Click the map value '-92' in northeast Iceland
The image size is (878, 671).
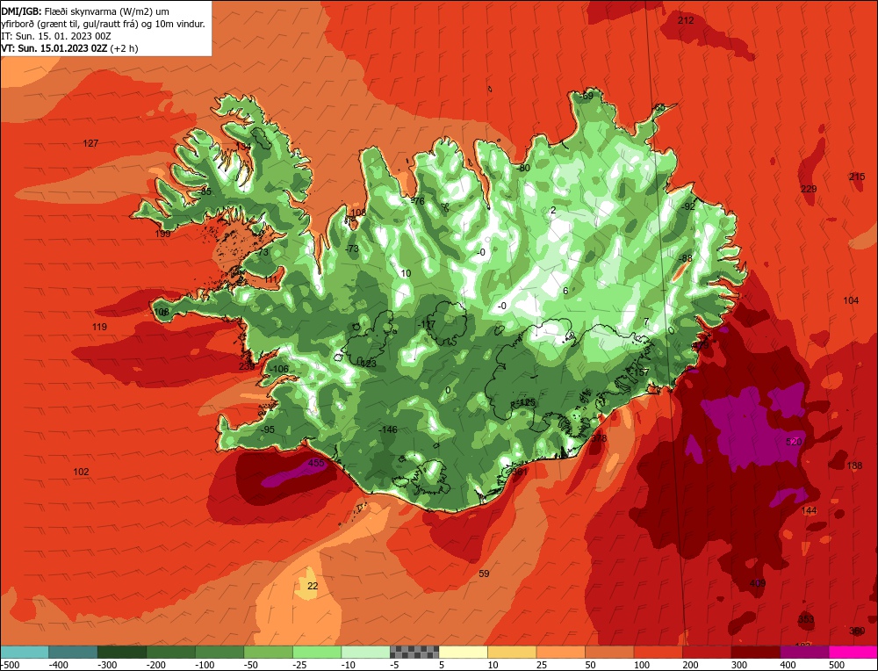pos(687,206)
